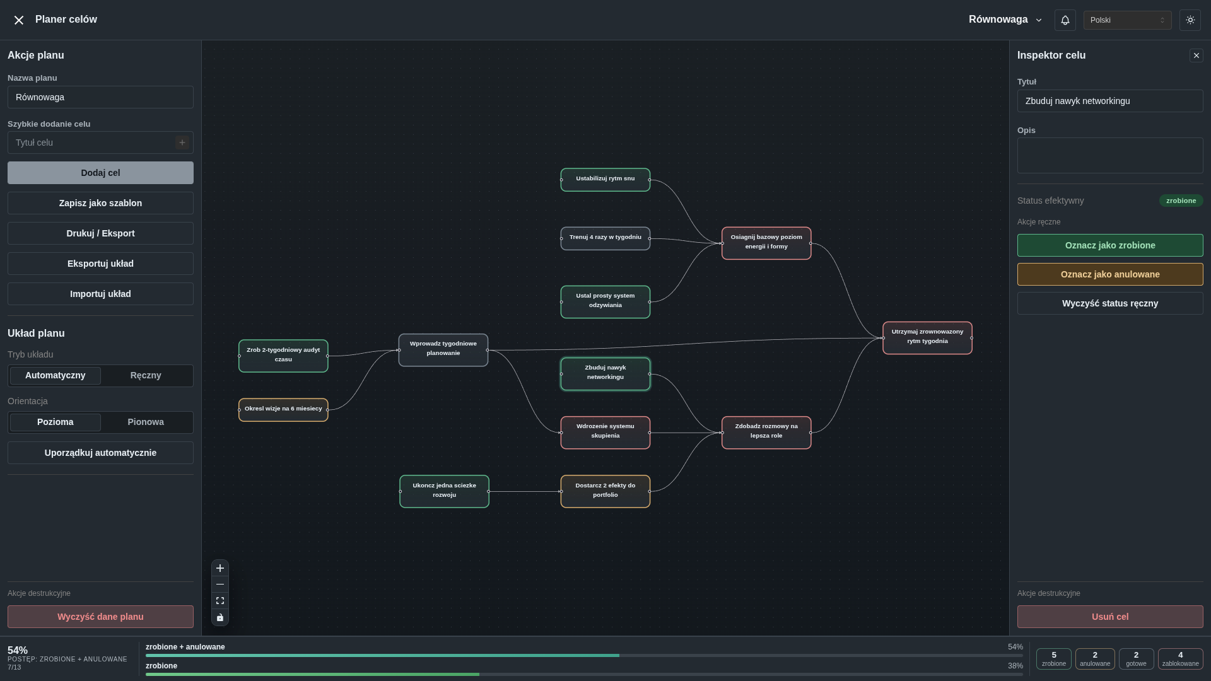This screenshot has height=681, width=1211.
Task: Open the notifications bell
Action: (1065, 20)
